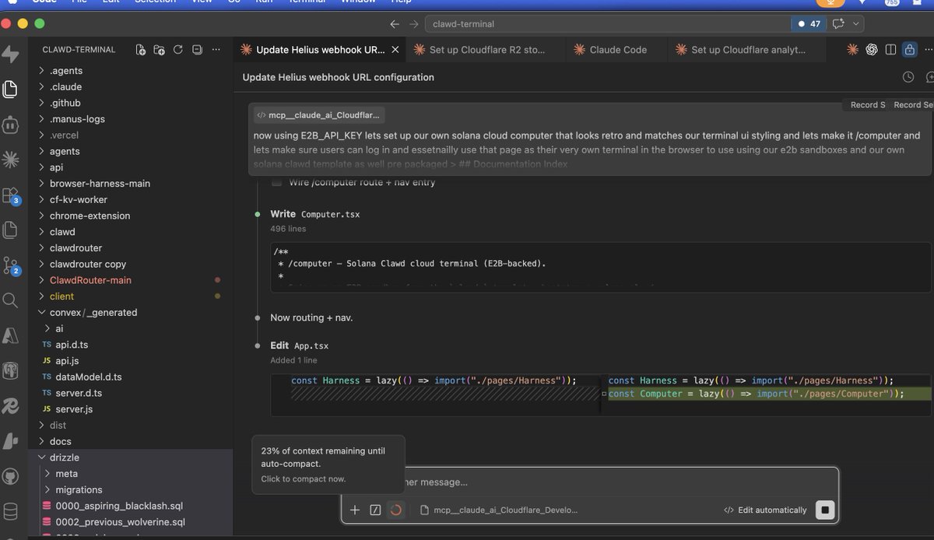This screenshot has height=540, width=934.
Task: Click the OpenAI ChatGPT icon in editor toolbar
Action: pyautogui.click(x=872, y=50)
